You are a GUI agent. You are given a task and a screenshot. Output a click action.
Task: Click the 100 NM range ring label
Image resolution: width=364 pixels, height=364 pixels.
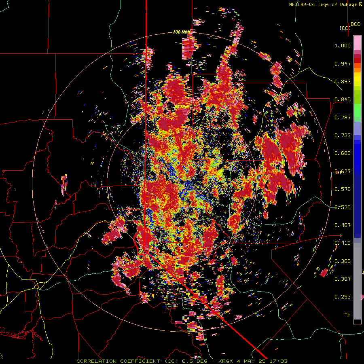(182, 32)
